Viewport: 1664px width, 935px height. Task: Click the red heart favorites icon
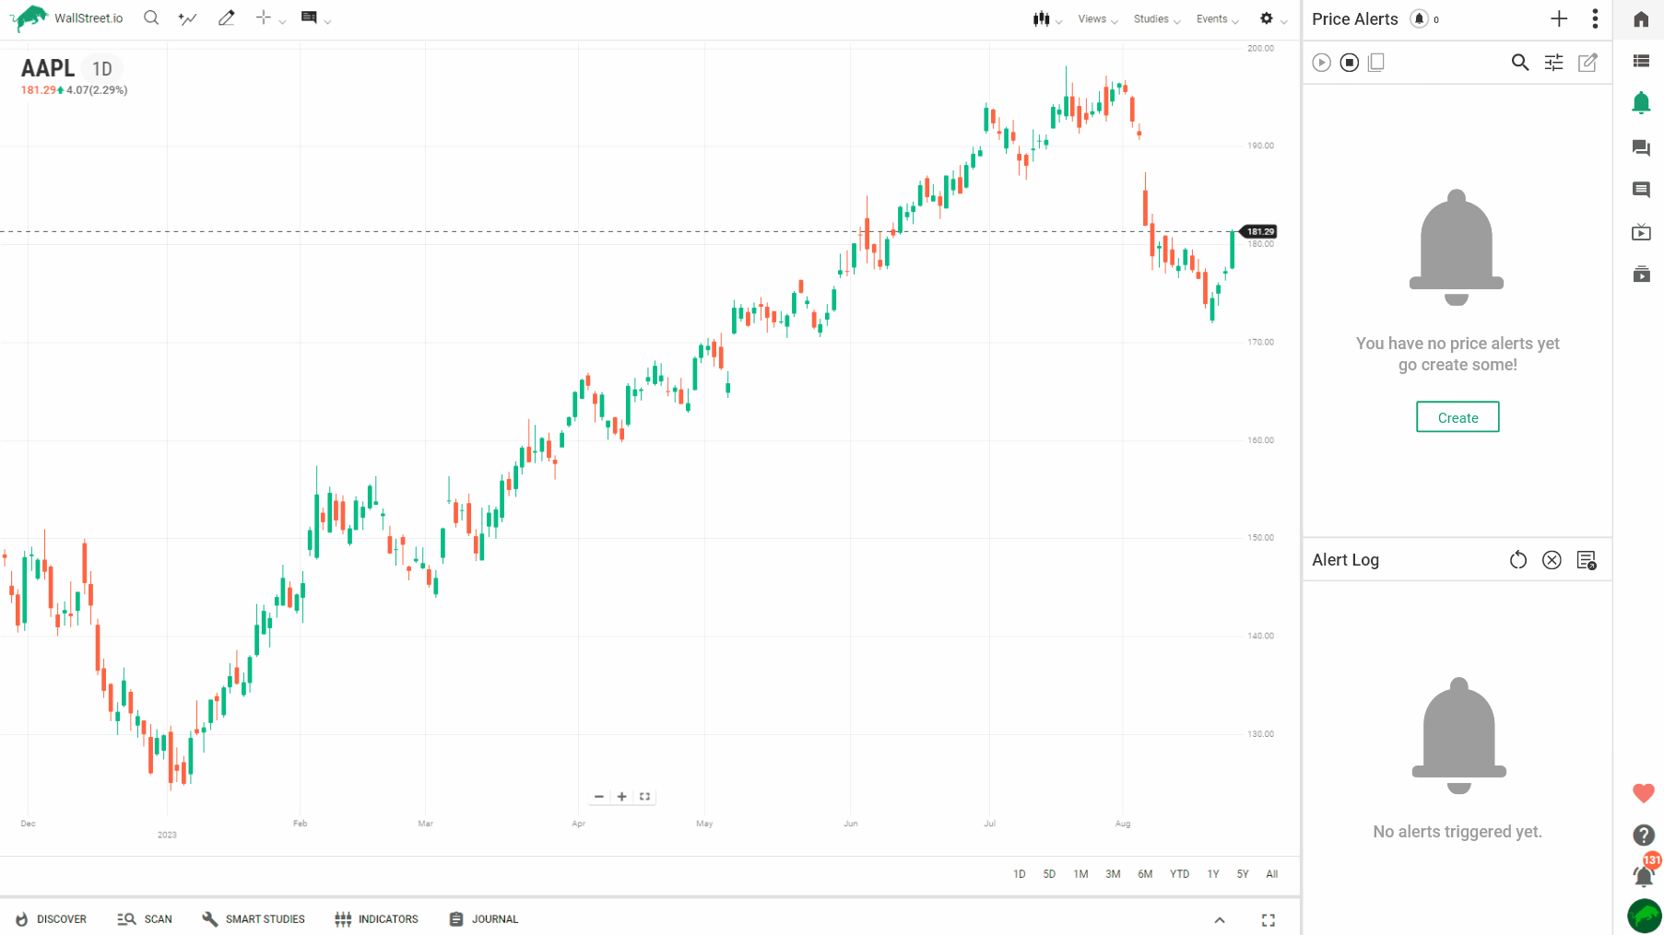pyautogui.click(x=1644, y=793)
